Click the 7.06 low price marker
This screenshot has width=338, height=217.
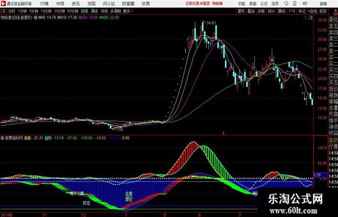(x=119, y=129)
